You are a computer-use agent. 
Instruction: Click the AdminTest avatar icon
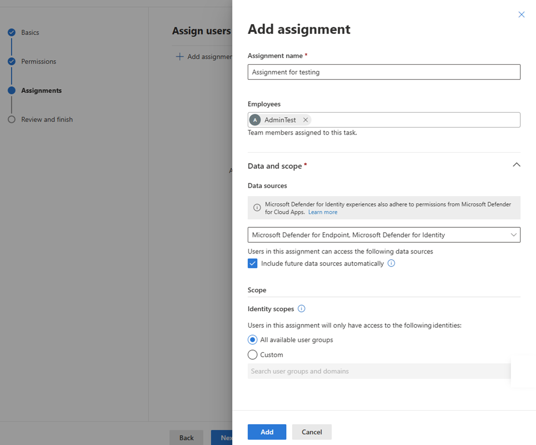(255, 120)
